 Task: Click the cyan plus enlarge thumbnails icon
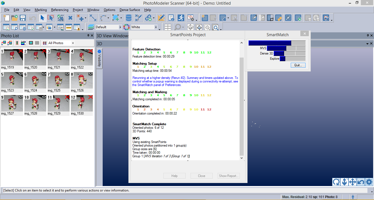click(31, 43)
